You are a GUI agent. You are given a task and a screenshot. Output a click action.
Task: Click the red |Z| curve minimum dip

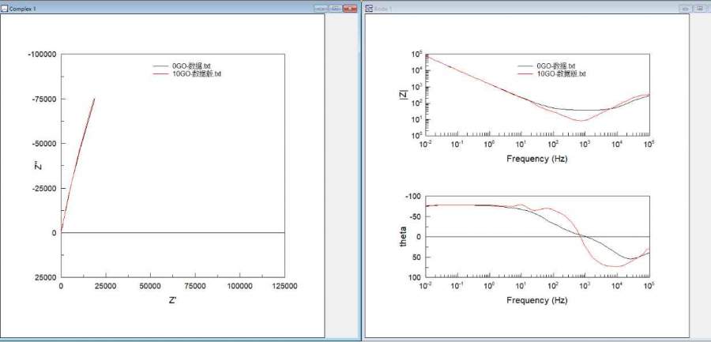(581, 120)
